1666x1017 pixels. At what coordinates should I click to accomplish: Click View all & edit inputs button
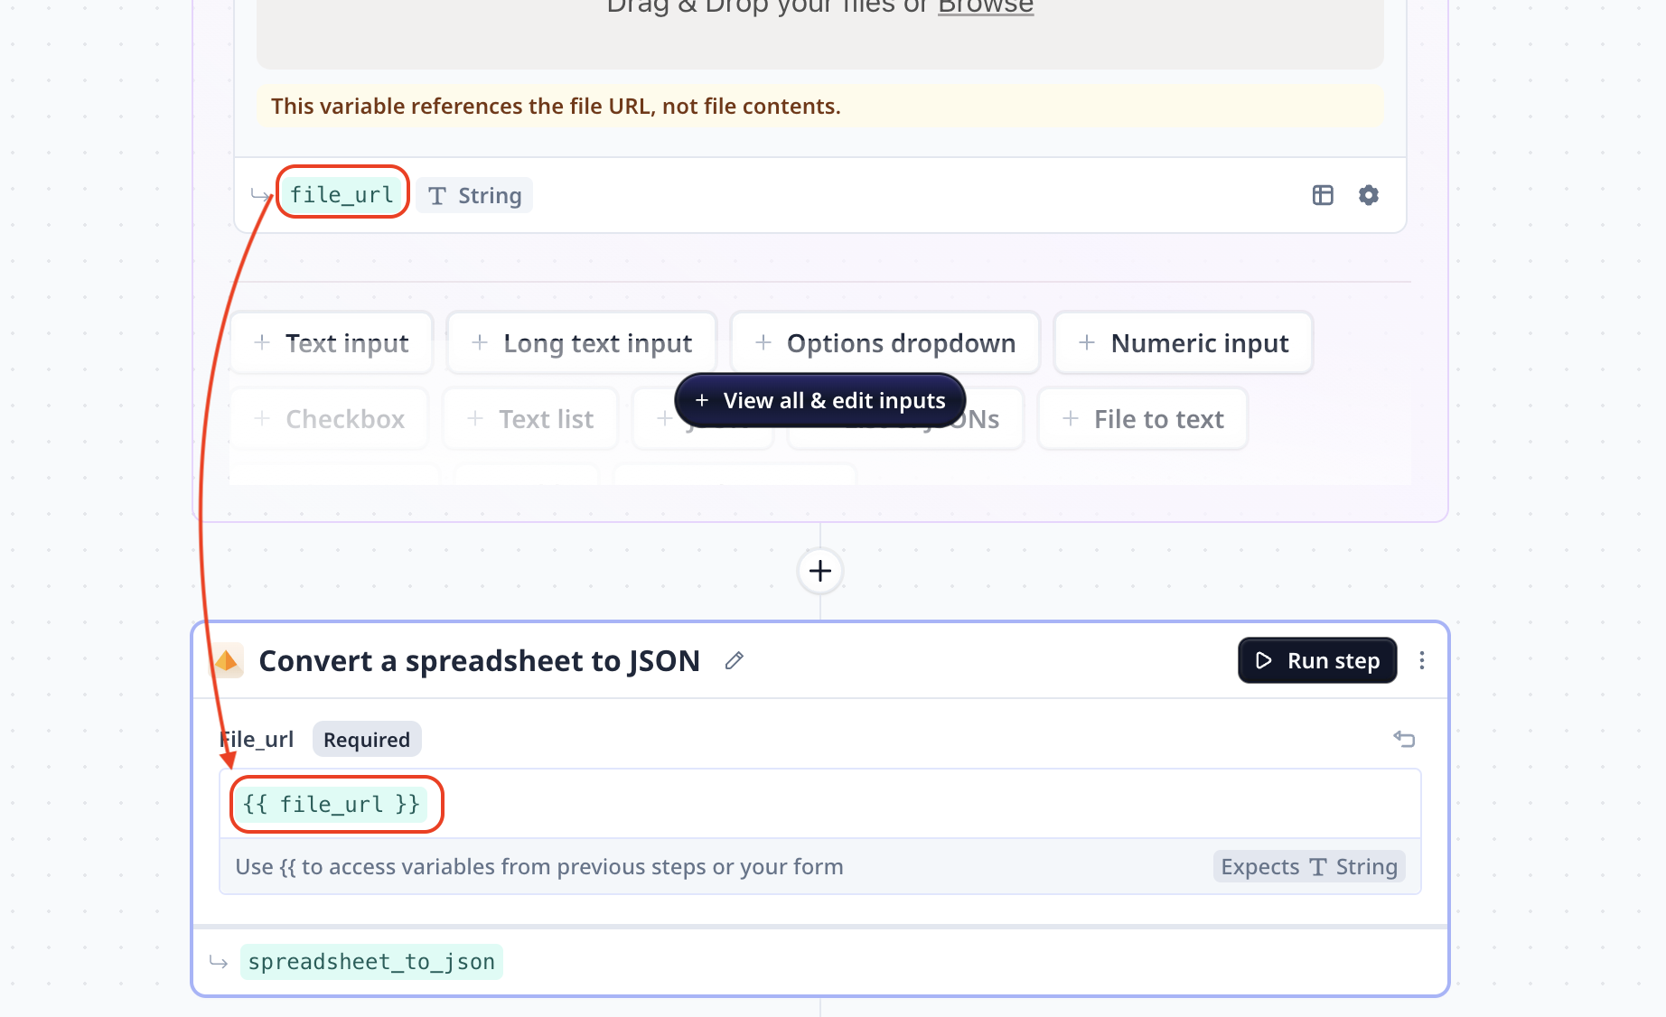[820, 400]
